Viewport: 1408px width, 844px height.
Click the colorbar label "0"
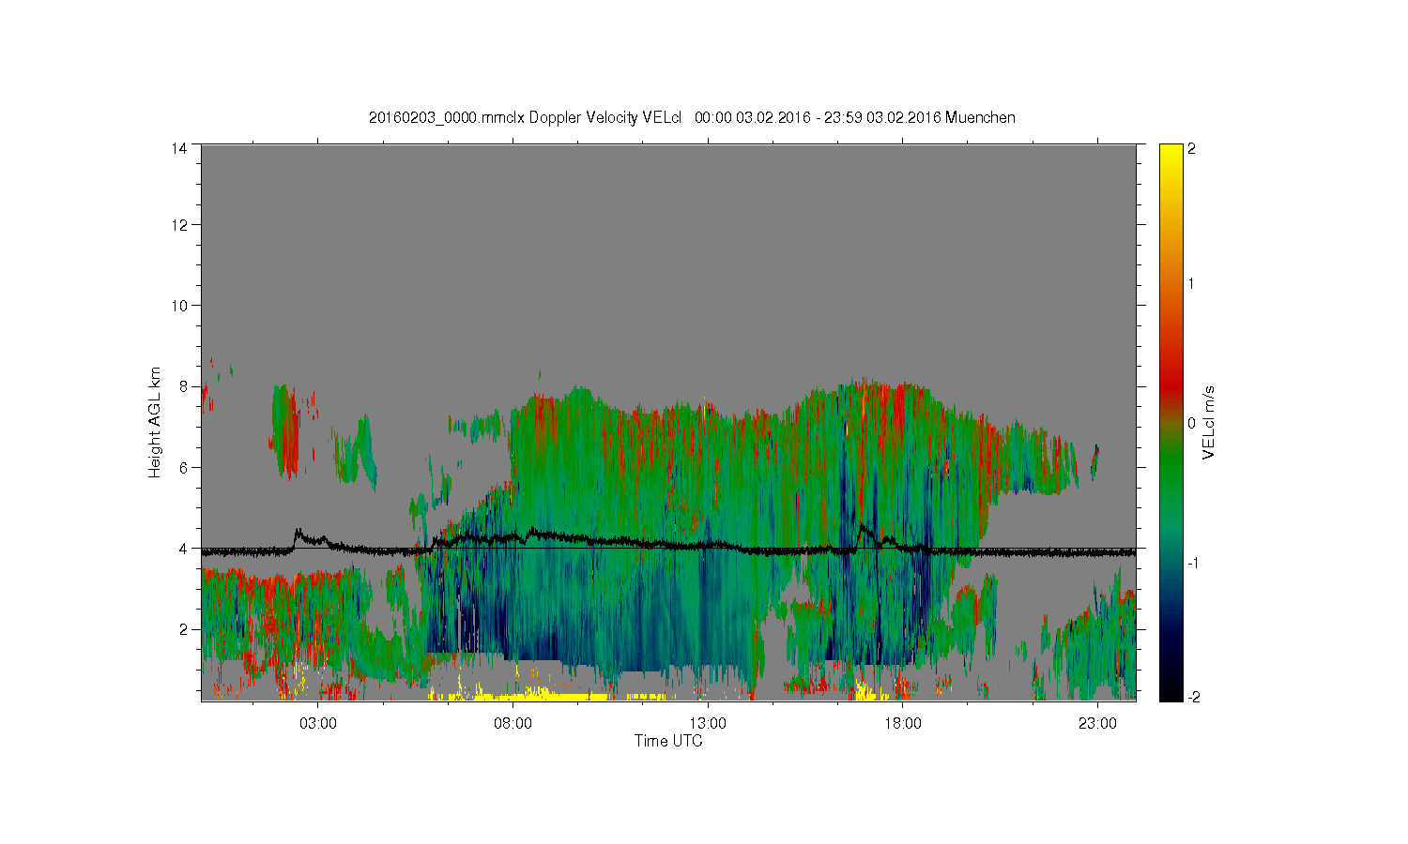pyautogui.click(x=1191, y=423)
